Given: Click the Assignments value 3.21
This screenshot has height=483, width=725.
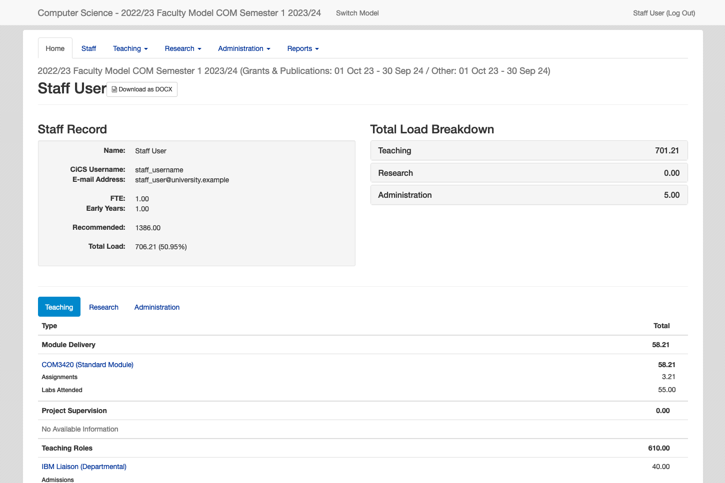Looking at the screenshot, I should tap(668, 377).
